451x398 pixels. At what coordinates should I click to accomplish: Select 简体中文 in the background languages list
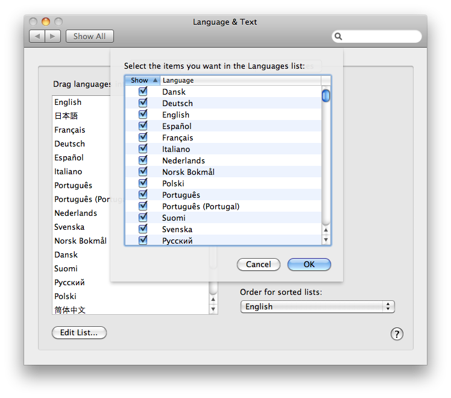click(x=70, y=310)
